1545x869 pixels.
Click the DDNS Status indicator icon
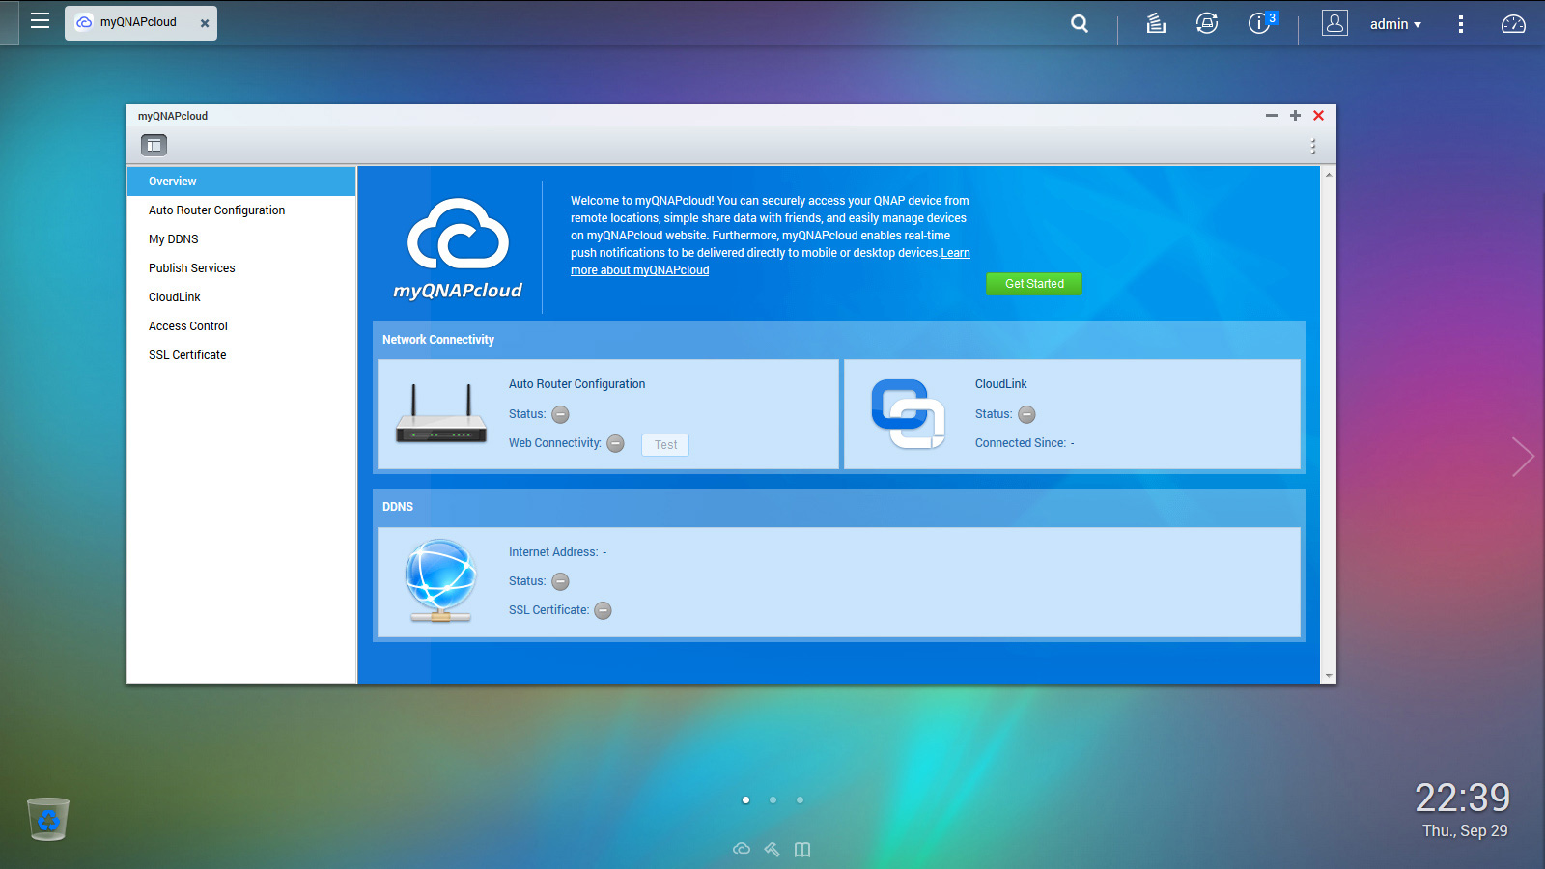click(x=560, y=581)
